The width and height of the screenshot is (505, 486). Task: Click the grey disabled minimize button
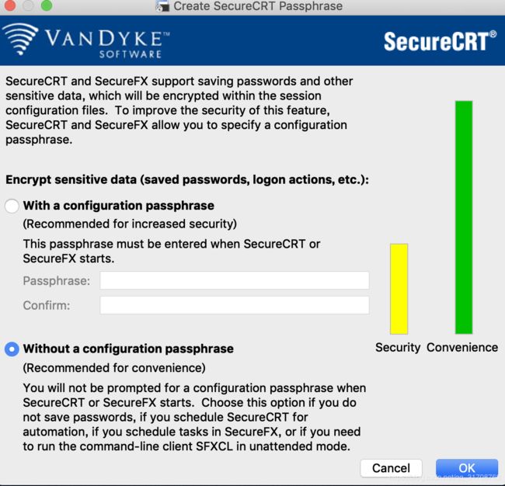tap(28, 5)
